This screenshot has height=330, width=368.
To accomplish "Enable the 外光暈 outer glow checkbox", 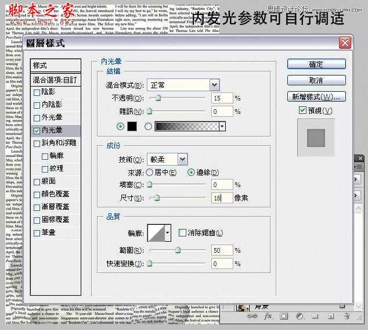I will click(37, 118).
